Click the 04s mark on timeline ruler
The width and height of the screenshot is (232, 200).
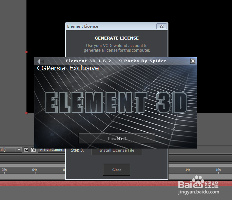tap(35, 170)
